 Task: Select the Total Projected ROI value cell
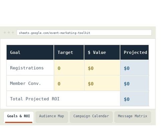[135, 99]
